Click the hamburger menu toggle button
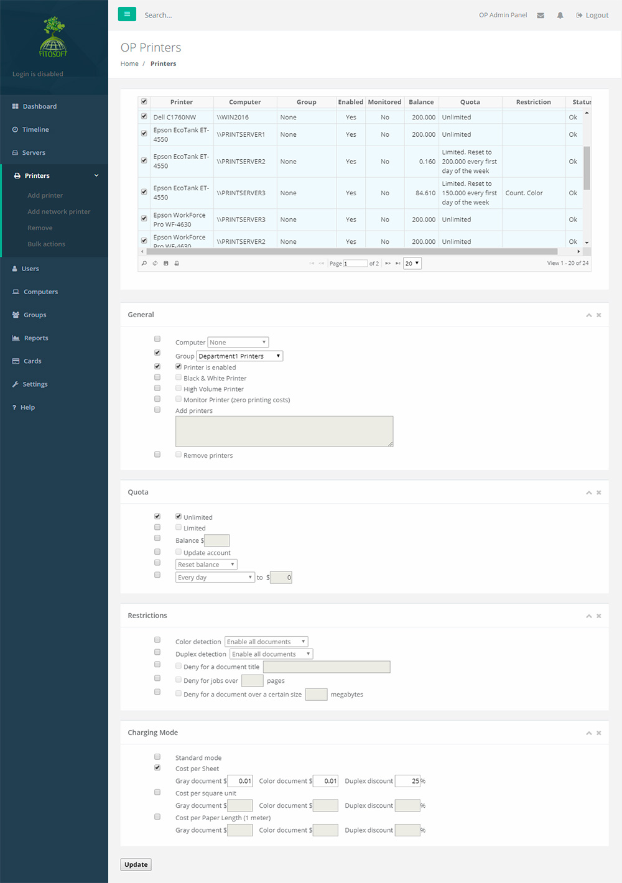Viewport: 622px width, 883px height. coord(127,14)
